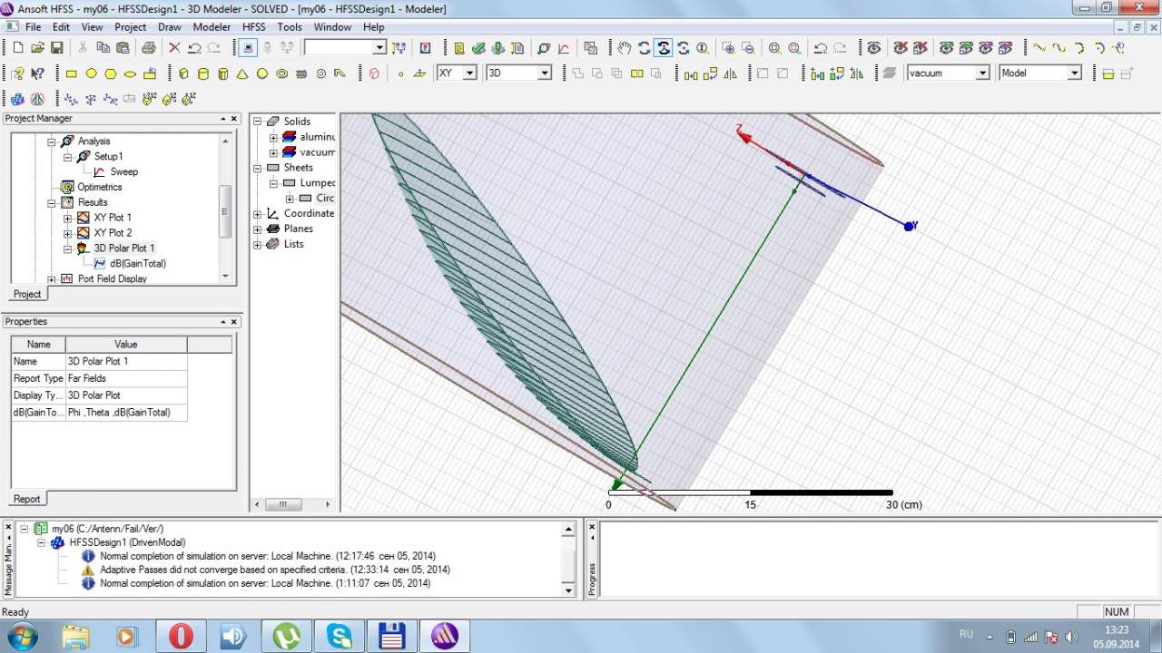Click the Draw cone tool
The image size is (1162, 653).
[x=242, y=73]
